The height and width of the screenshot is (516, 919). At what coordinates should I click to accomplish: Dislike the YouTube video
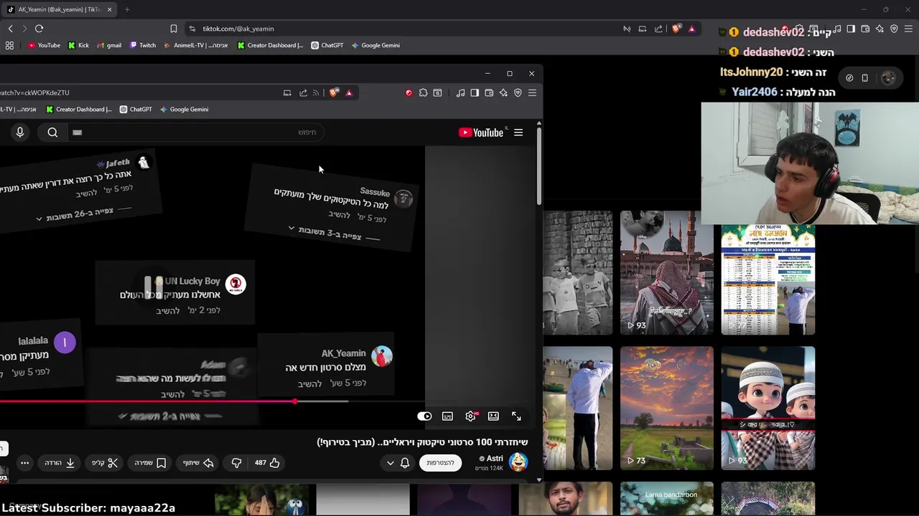coord(236,463)
